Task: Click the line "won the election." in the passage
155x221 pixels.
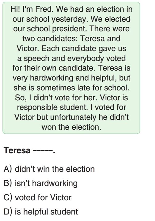Action: click(x=71, y=127)
